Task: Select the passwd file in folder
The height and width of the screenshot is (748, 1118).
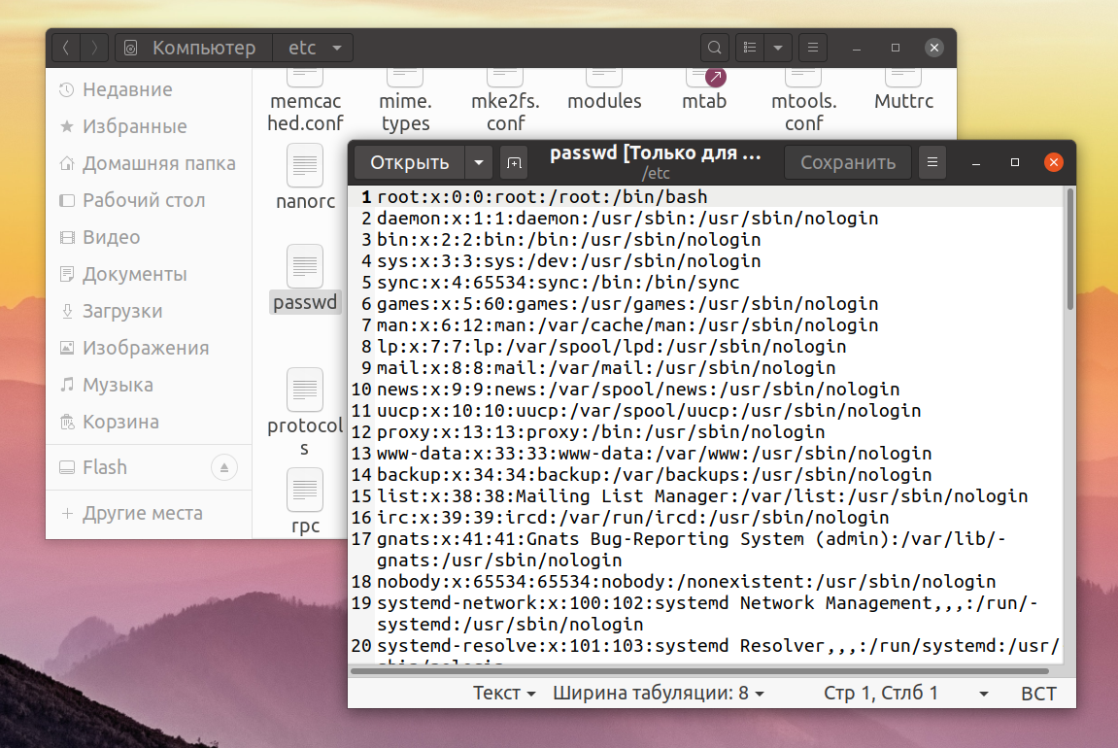Action: point(305,280)
